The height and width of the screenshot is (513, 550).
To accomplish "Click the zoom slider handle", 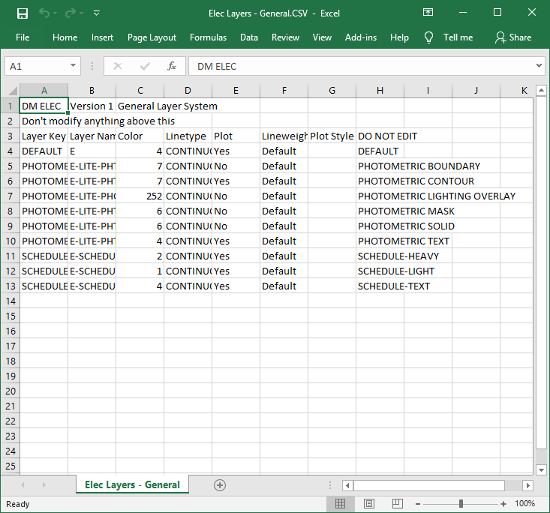I will pos(461,504).
